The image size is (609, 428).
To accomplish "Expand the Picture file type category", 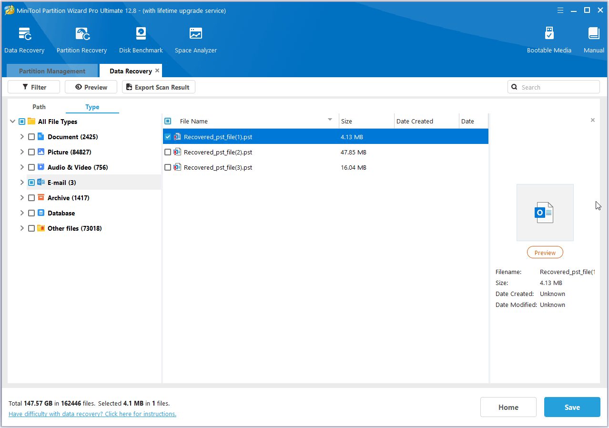I will pyautogui.click(x=22, y=152).
